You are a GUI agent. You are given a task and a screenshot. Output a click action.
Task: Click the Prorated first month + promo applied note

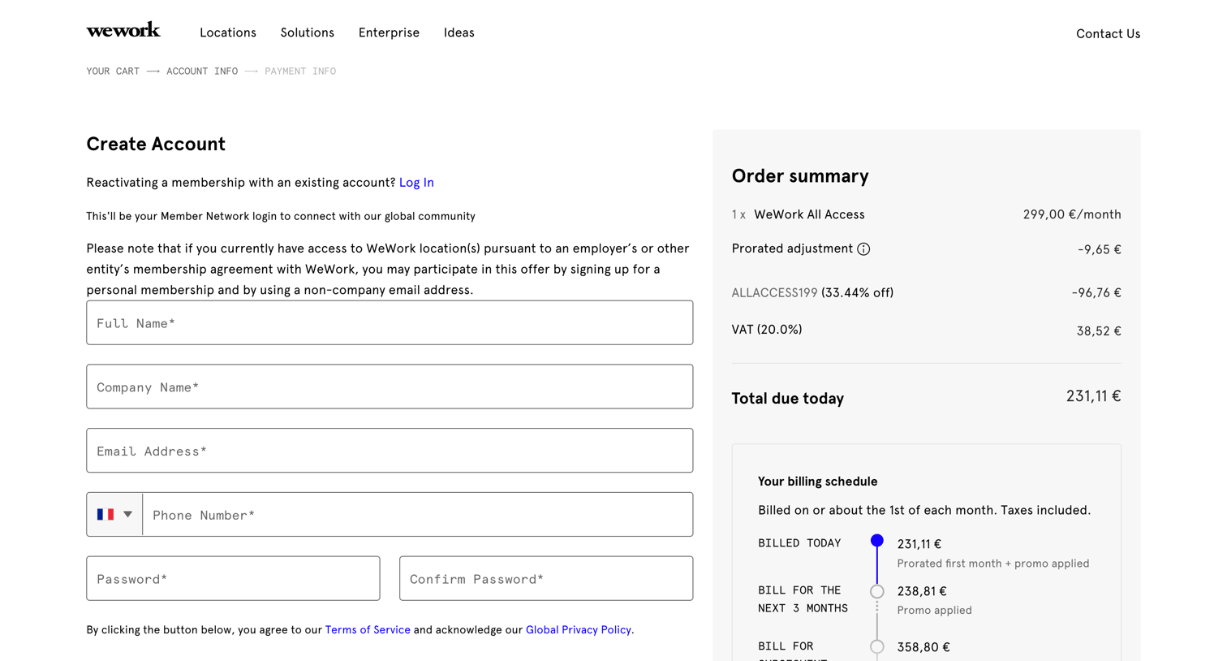[x=993, y=564]
